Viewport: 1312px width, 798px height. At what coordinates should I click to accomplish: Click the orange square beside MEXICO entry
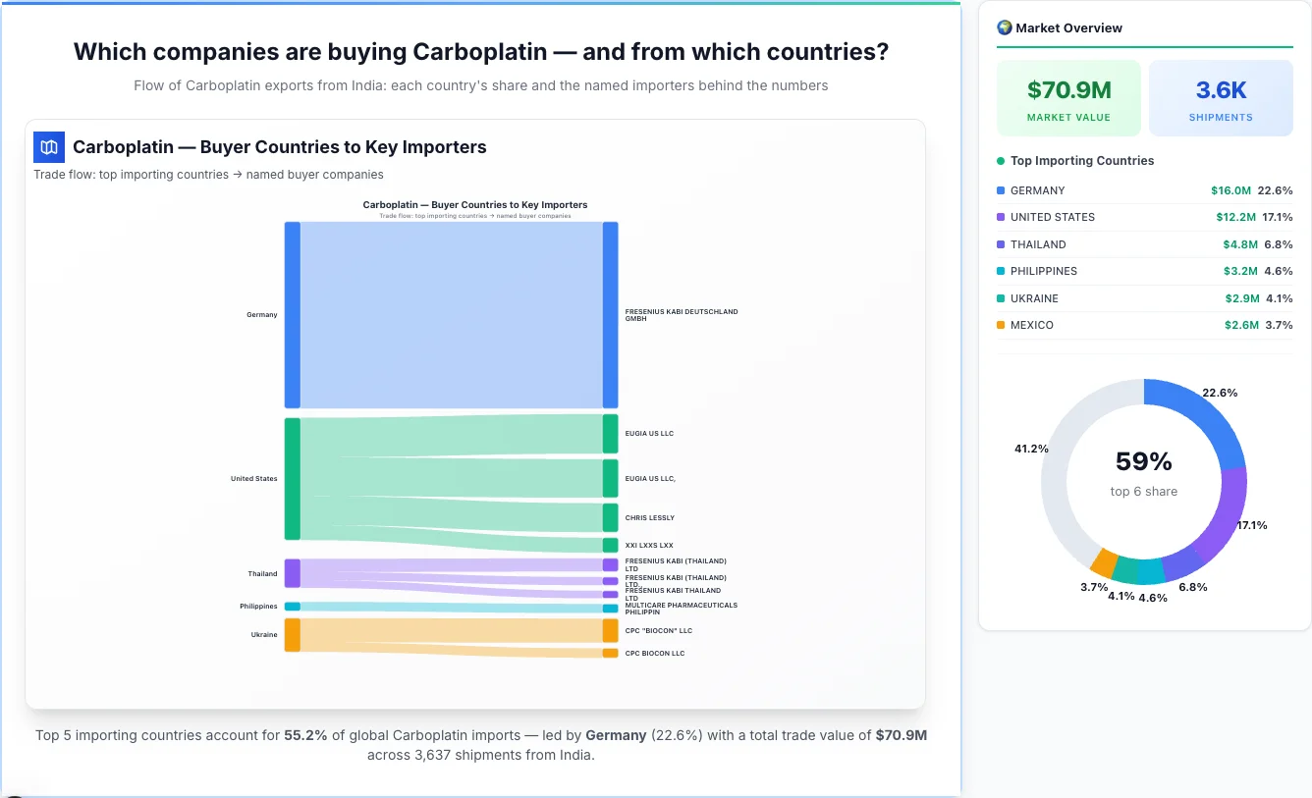[x=1001, y=325]
